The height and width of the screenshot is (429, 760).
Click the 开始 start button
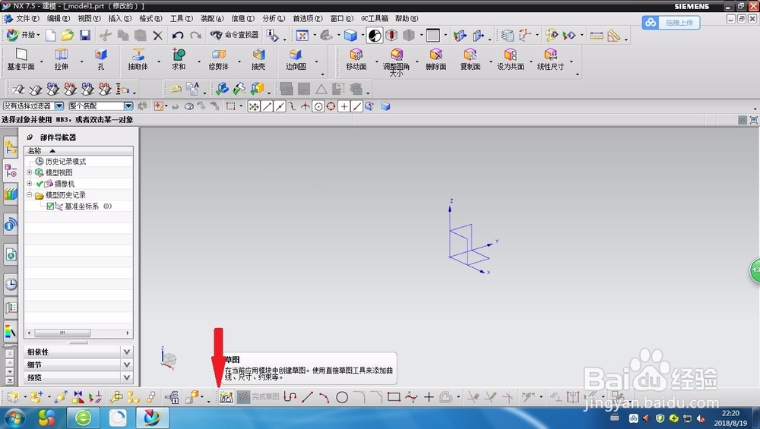click(23, 35)
